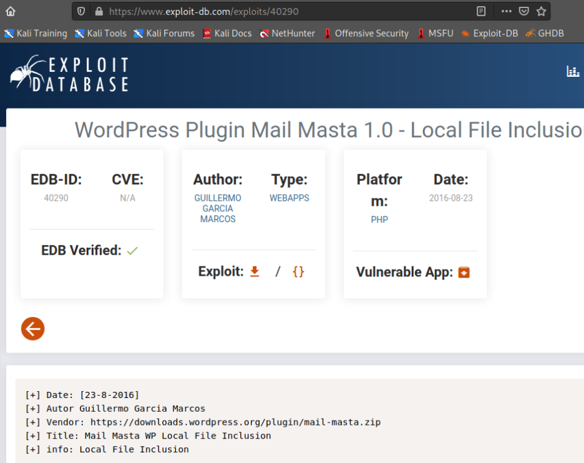Screen dimensions: 584x463
Task: Click the exploit title heading
Action: pos(329,130)
